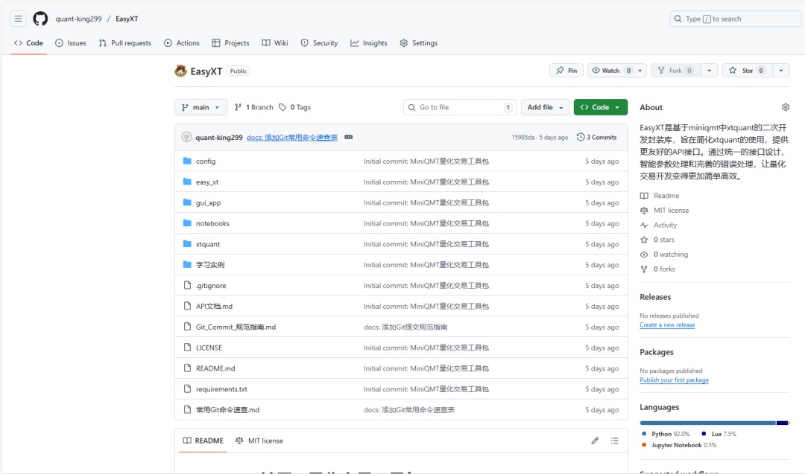Open the About settings gear icon
805x474 pixels.
(785, 107)
